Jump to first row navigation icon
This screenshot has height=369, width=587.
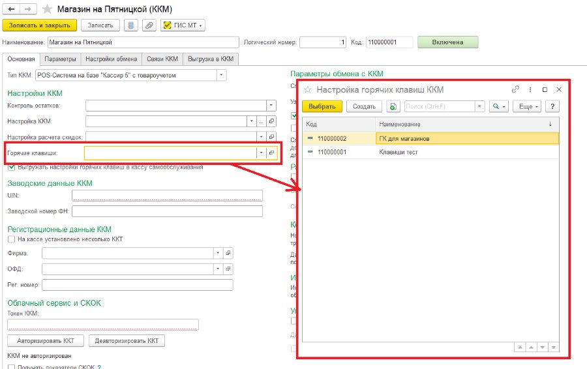pyautogui.click(x=520, y=347)
